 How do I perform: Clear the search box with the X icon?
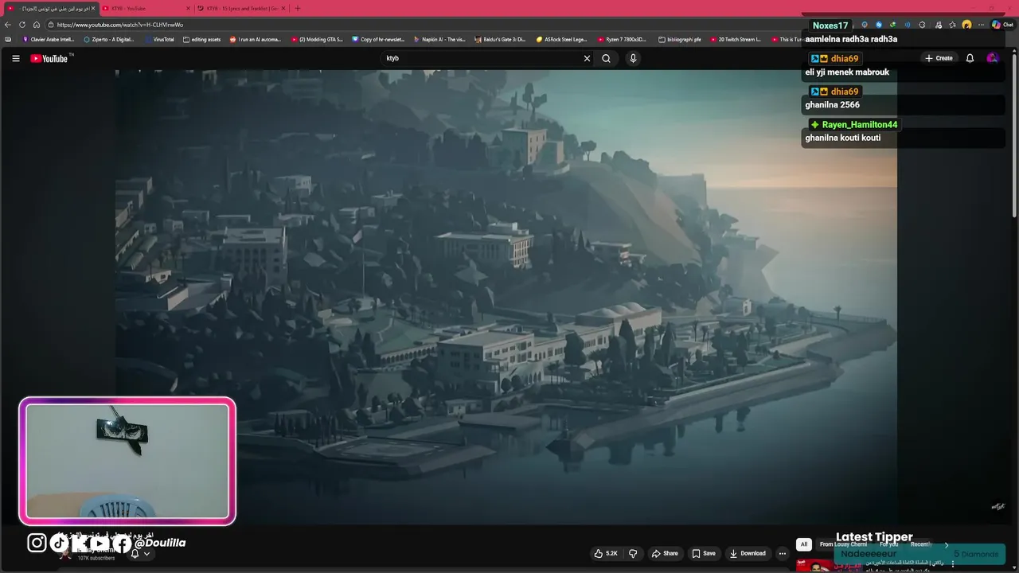pyautogui.click(x=587, y=58)
